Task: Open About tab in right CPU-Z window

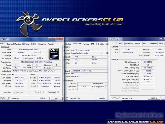Action: [x=161, y=44]
